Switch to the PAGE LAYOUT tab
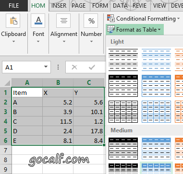 78,6
